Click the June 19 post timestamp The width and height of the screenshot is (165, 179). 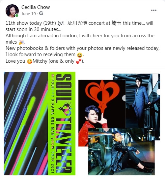tap(28, 14)
